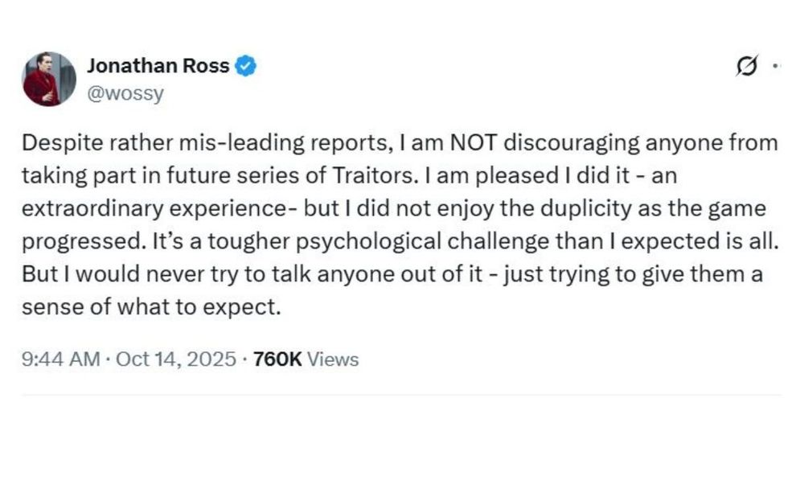Click the Views label

click(333, 359)
